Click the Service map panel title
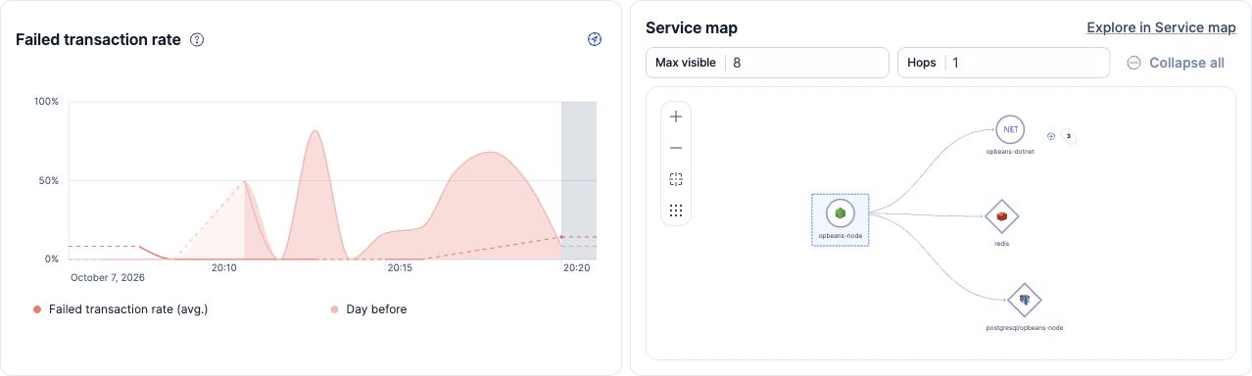 click(692, 27)
